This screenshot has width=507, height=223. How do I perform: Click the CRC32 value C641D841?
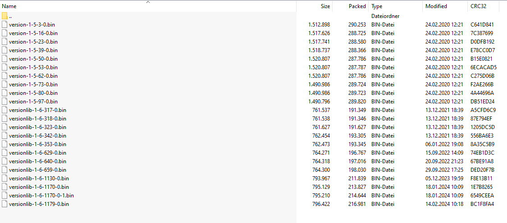482,25
